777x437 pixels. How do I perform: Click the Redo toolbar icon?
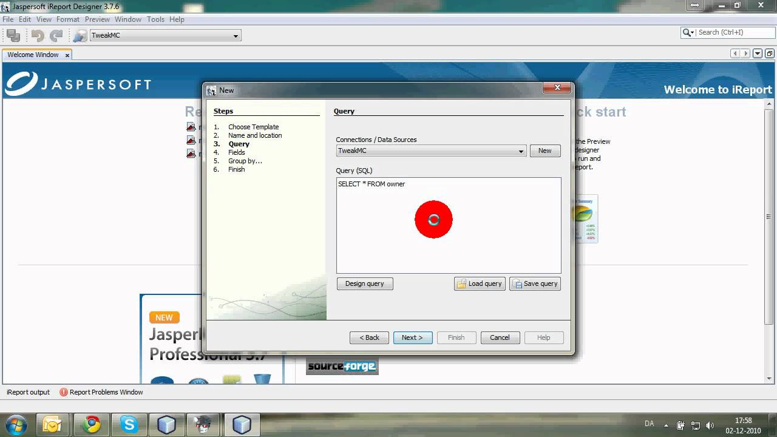click(x=56, y=36)
